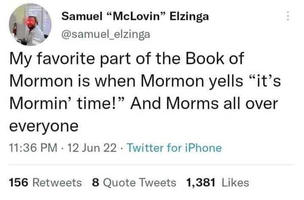Click the "My favorite part" first tweet line
Screen dimensions: 304x200
point(127,58)
